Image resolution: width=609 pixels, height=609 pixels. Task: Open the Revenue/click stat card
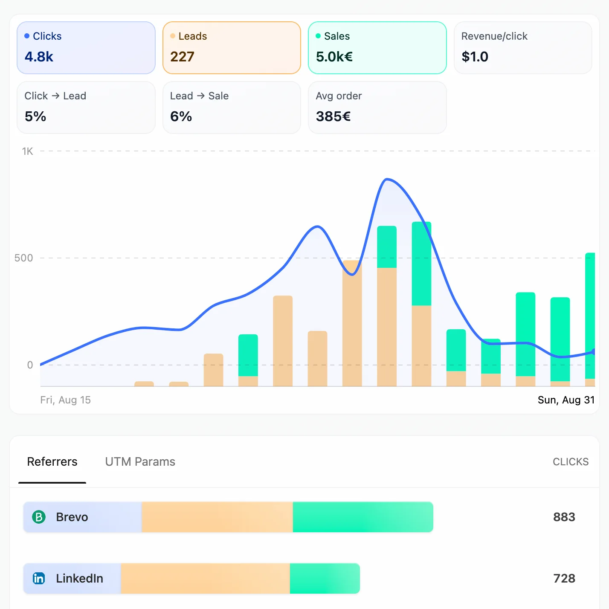click(x=523, y=47)
